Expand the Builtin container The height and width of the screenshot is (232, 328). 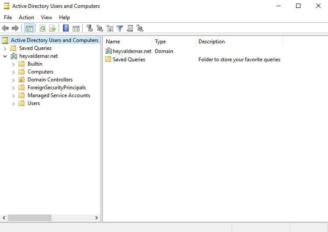(14, 64)
